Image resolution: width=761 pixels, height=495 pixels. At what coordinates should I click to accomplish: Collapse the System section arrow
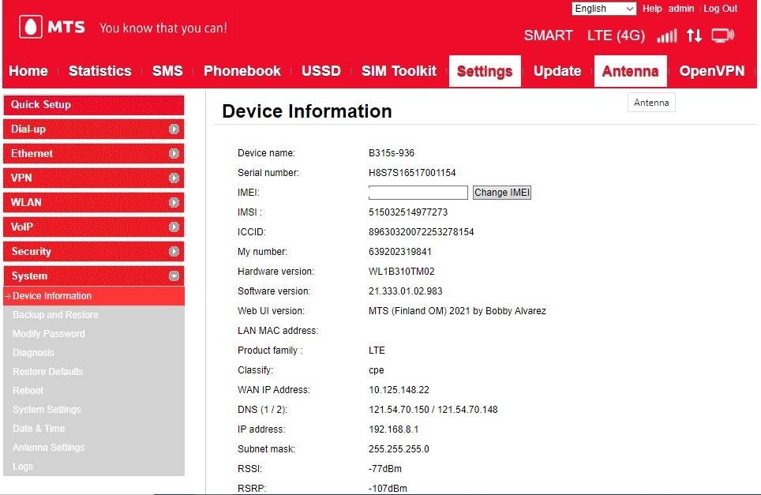pyautogui.click(x=174, y=276)
